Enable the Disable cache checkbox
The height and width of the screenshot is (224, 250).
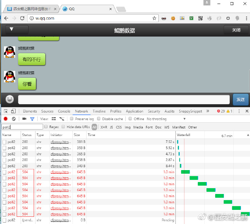click(99, 119)
